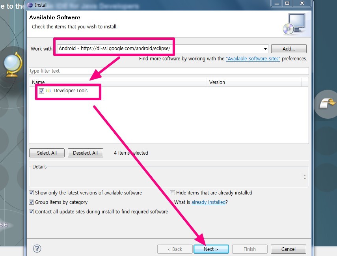Screen dimensions: 337x256
Task: Click the Developer Tools category icon
Action: click(x=48, y=91)
